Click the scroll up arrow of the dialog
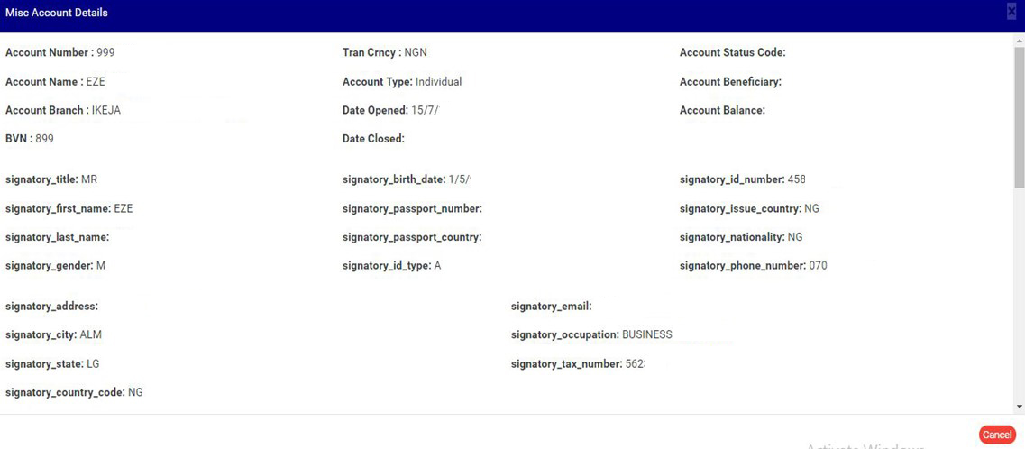The height and width of the screenshot is (449, 1025). (1019, 40)
